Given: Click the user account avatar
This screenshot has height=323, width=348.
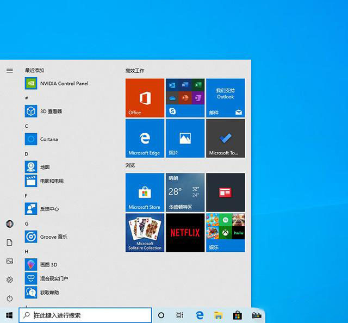Looking at the screenshot, I should click(10, 224).
